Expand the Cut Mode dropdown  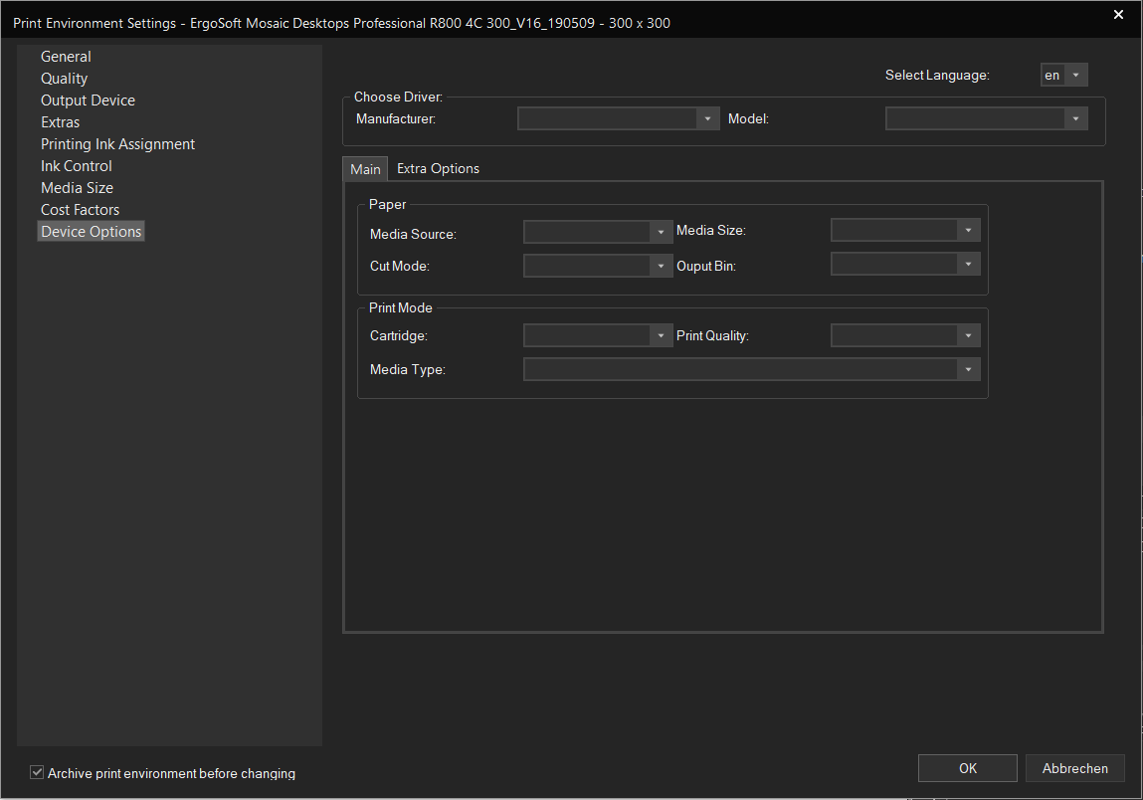[x=598, y=266]
